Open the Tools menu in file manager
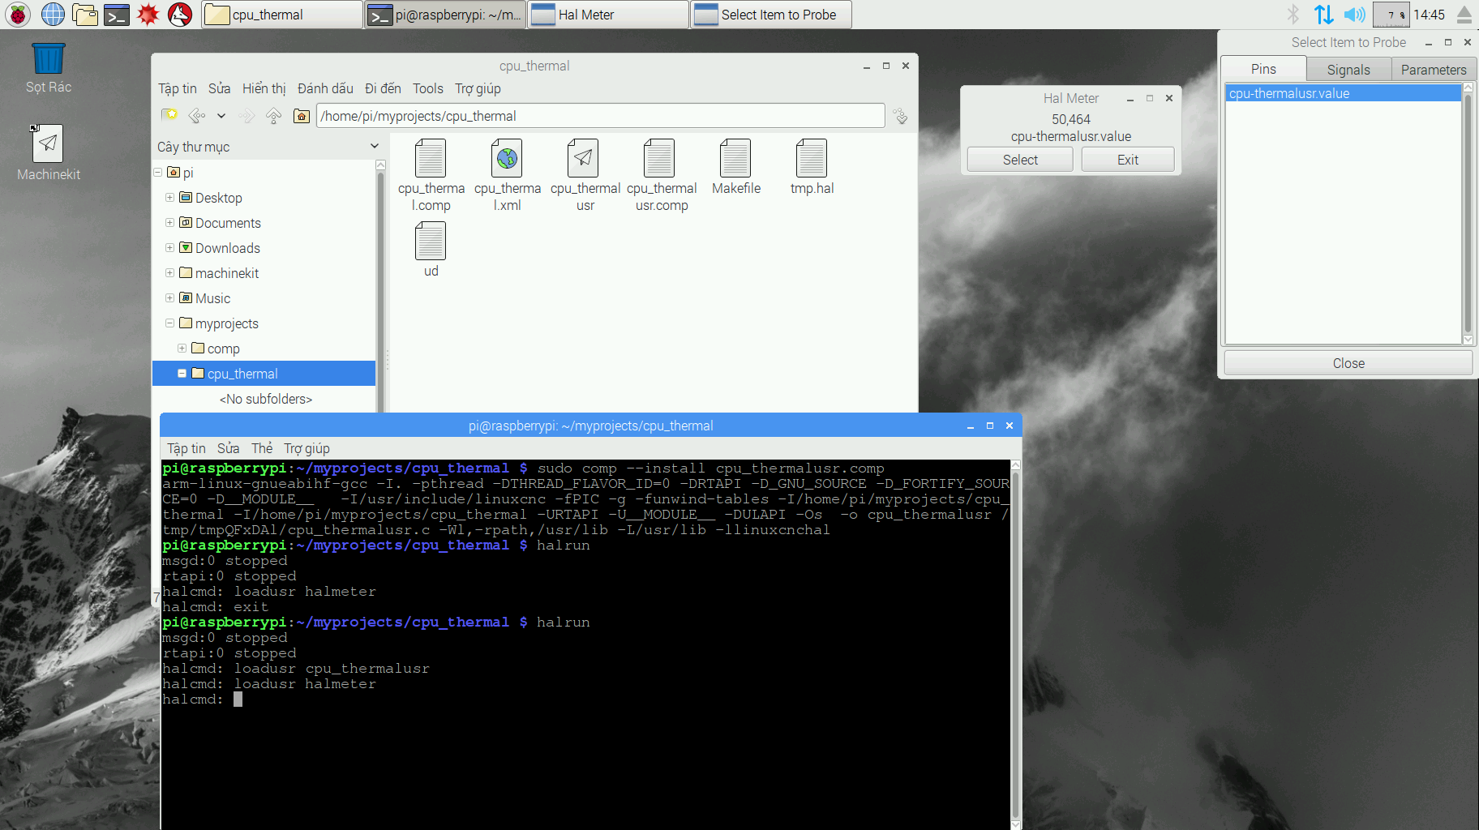The height and width of the screenshot is (830, 1479). pyautogui.click(x=427, y=88)
